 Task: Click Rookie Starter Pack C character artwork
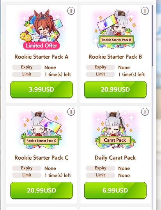42,130
